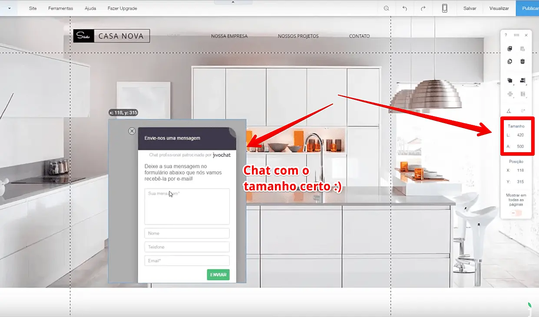Click the width L value field
The image size is (539, 317).
click(x=520, y=135)
